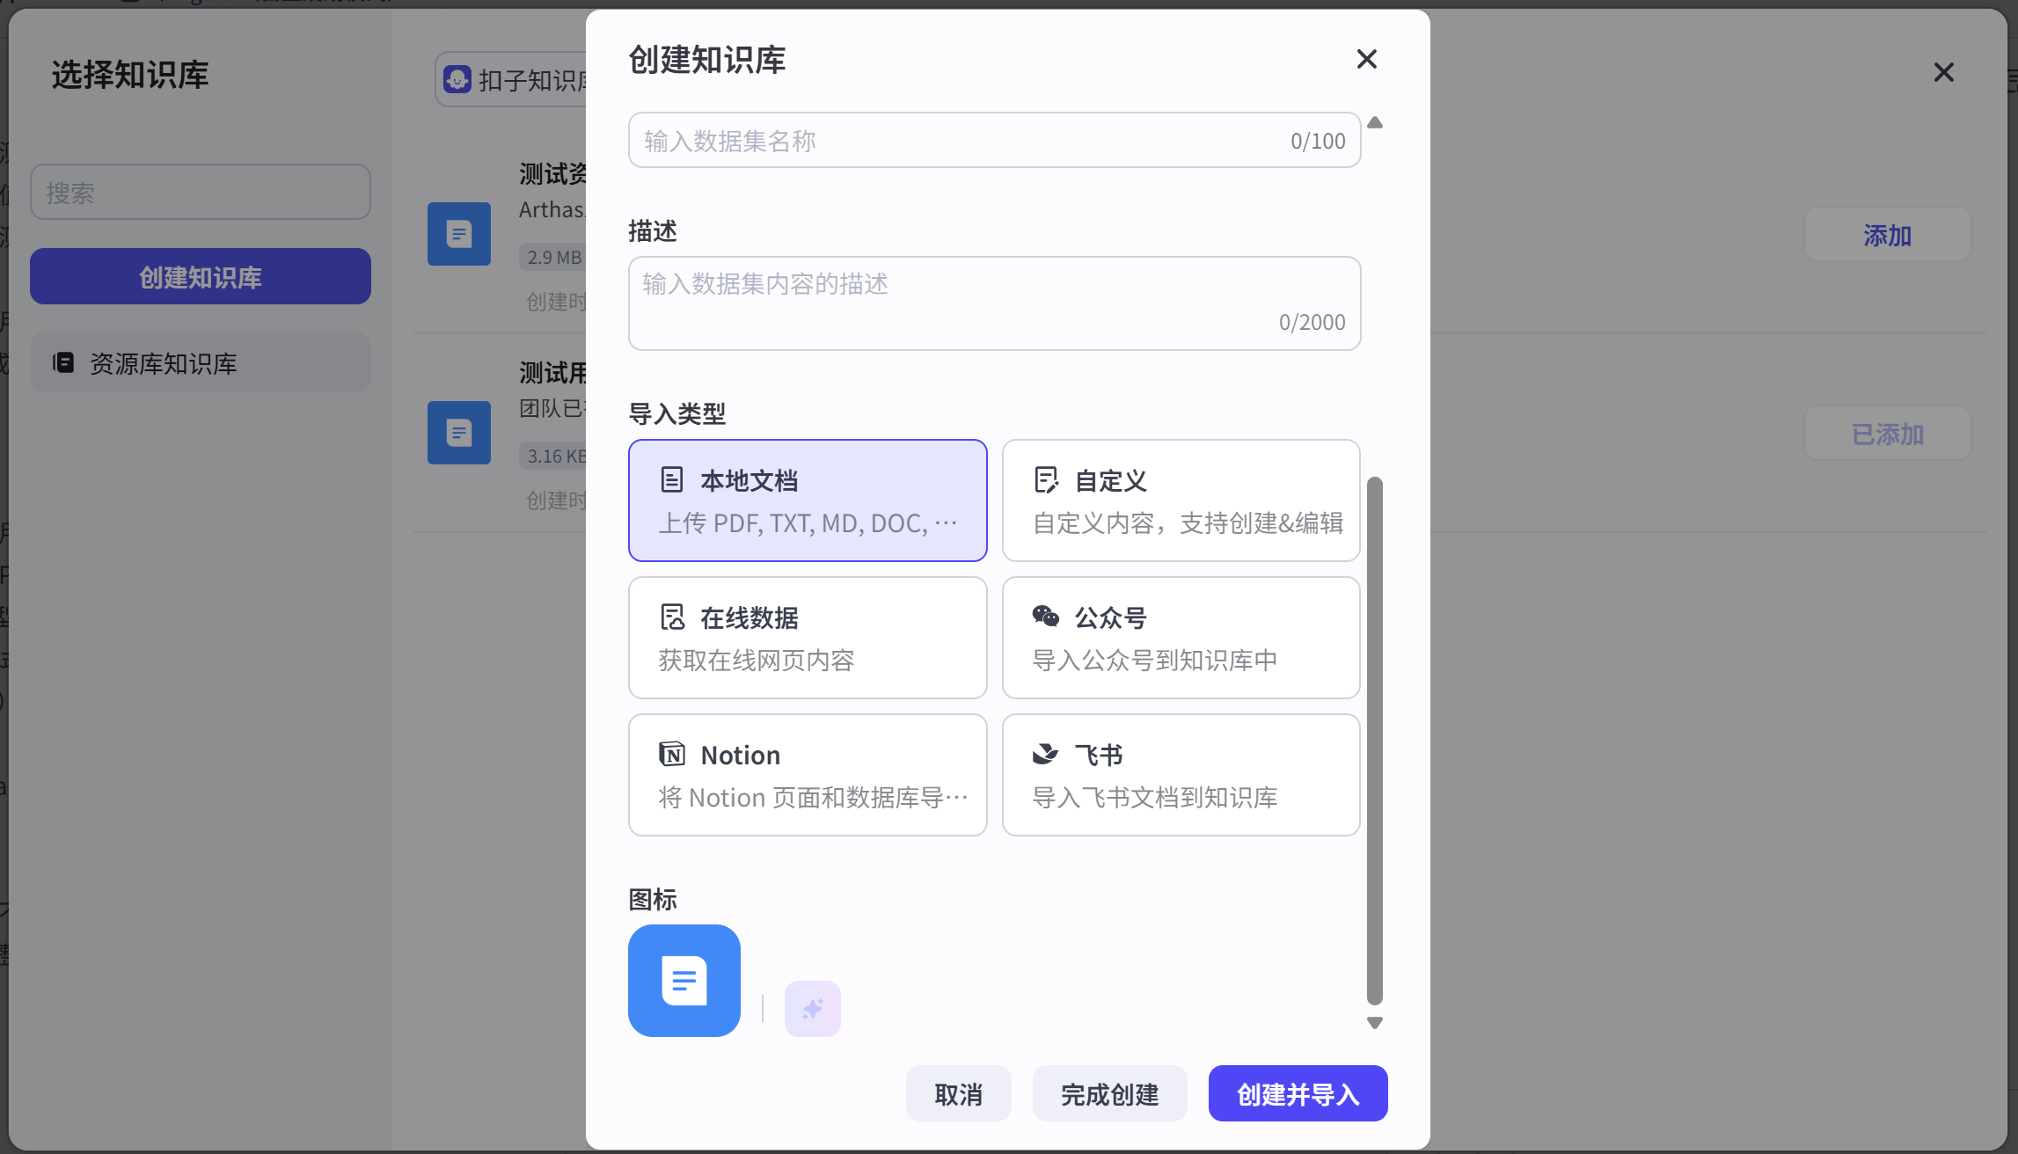The image size is (2018, 1154).
Task: Click the dialog vertical scrollbar thumb
Action: [1375, 741]
